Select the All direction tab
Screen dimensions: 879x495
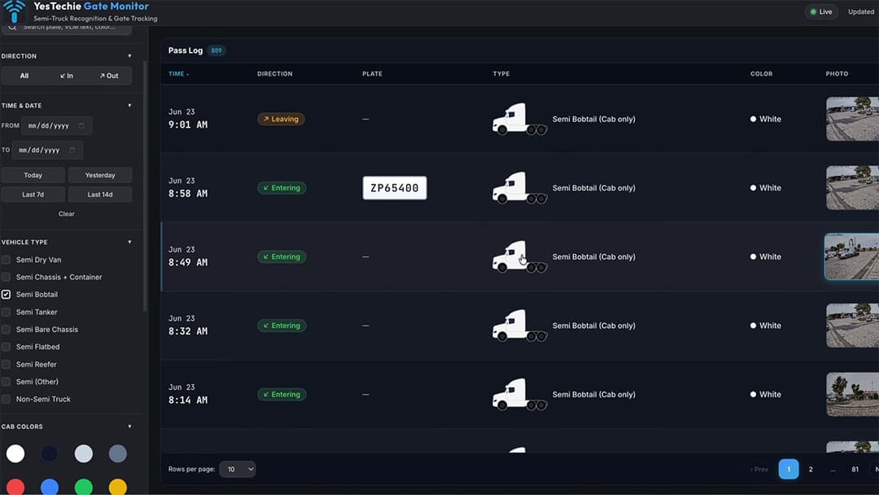[24, 76]
